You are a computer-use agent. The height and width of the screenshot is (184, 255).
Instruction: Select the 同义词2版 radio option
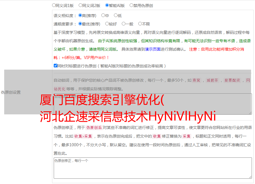pyautogui.click(x=80, y=5)
